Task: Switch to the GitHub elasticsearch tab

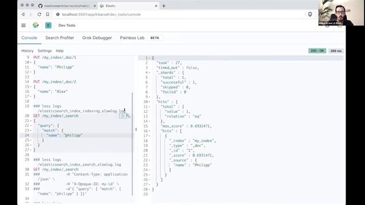Action: click(x=67, y=6)
